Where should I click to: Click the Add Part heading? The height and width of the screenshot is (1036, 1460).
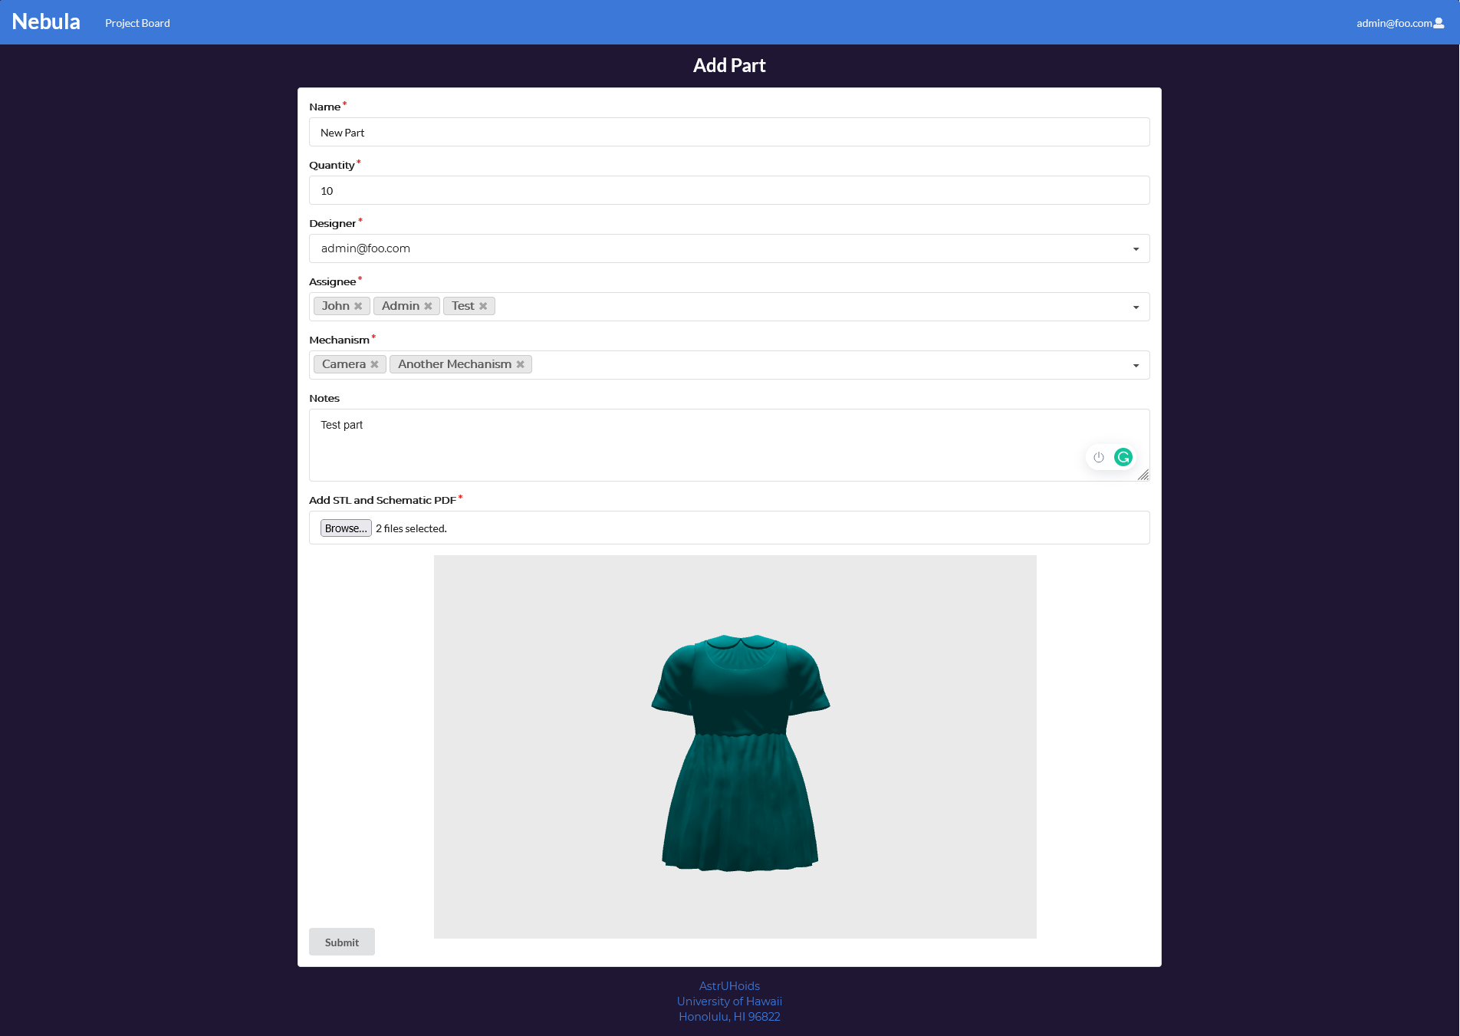729,65
